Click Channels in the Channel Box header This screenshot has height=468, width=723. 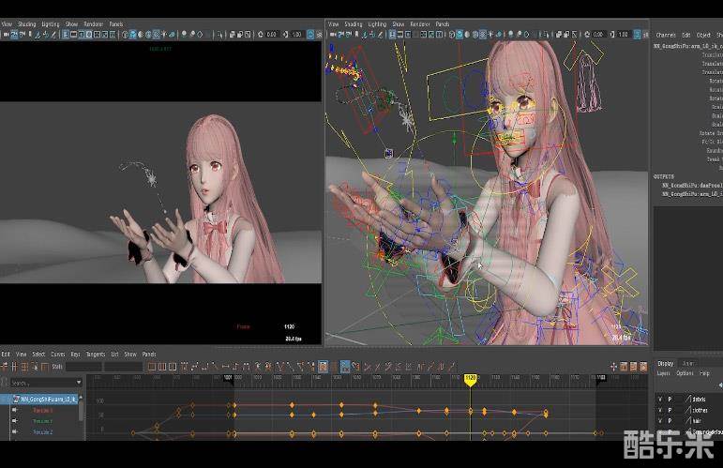666,35
